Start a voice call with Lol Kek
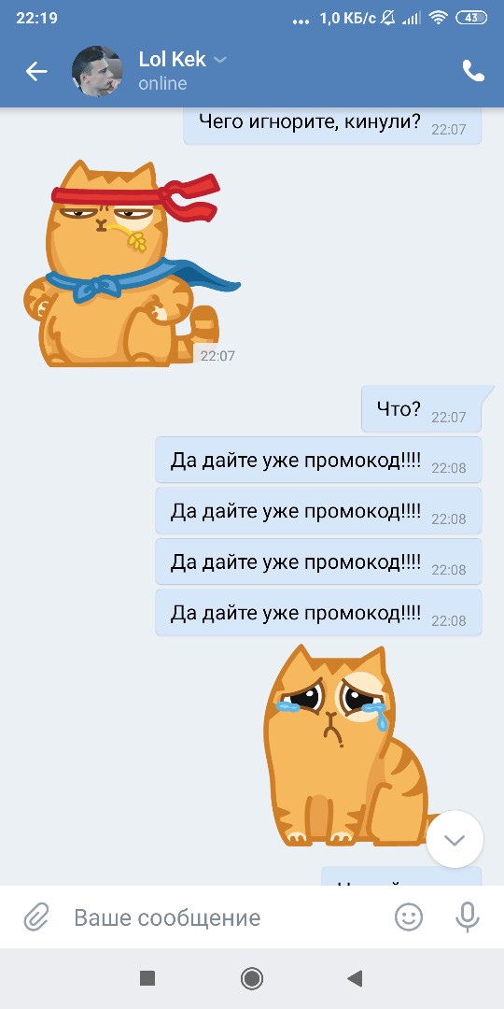Screen dimensions: 504x1009 474,71
